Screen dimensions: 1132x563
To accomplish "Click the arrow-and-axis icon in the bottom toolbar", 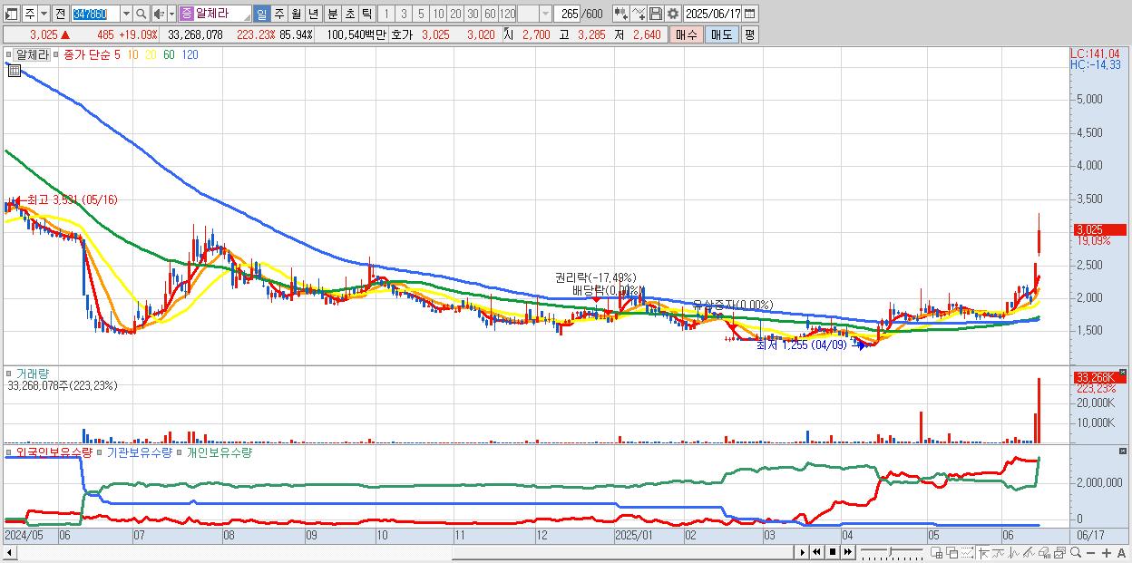I will [983, 552].
